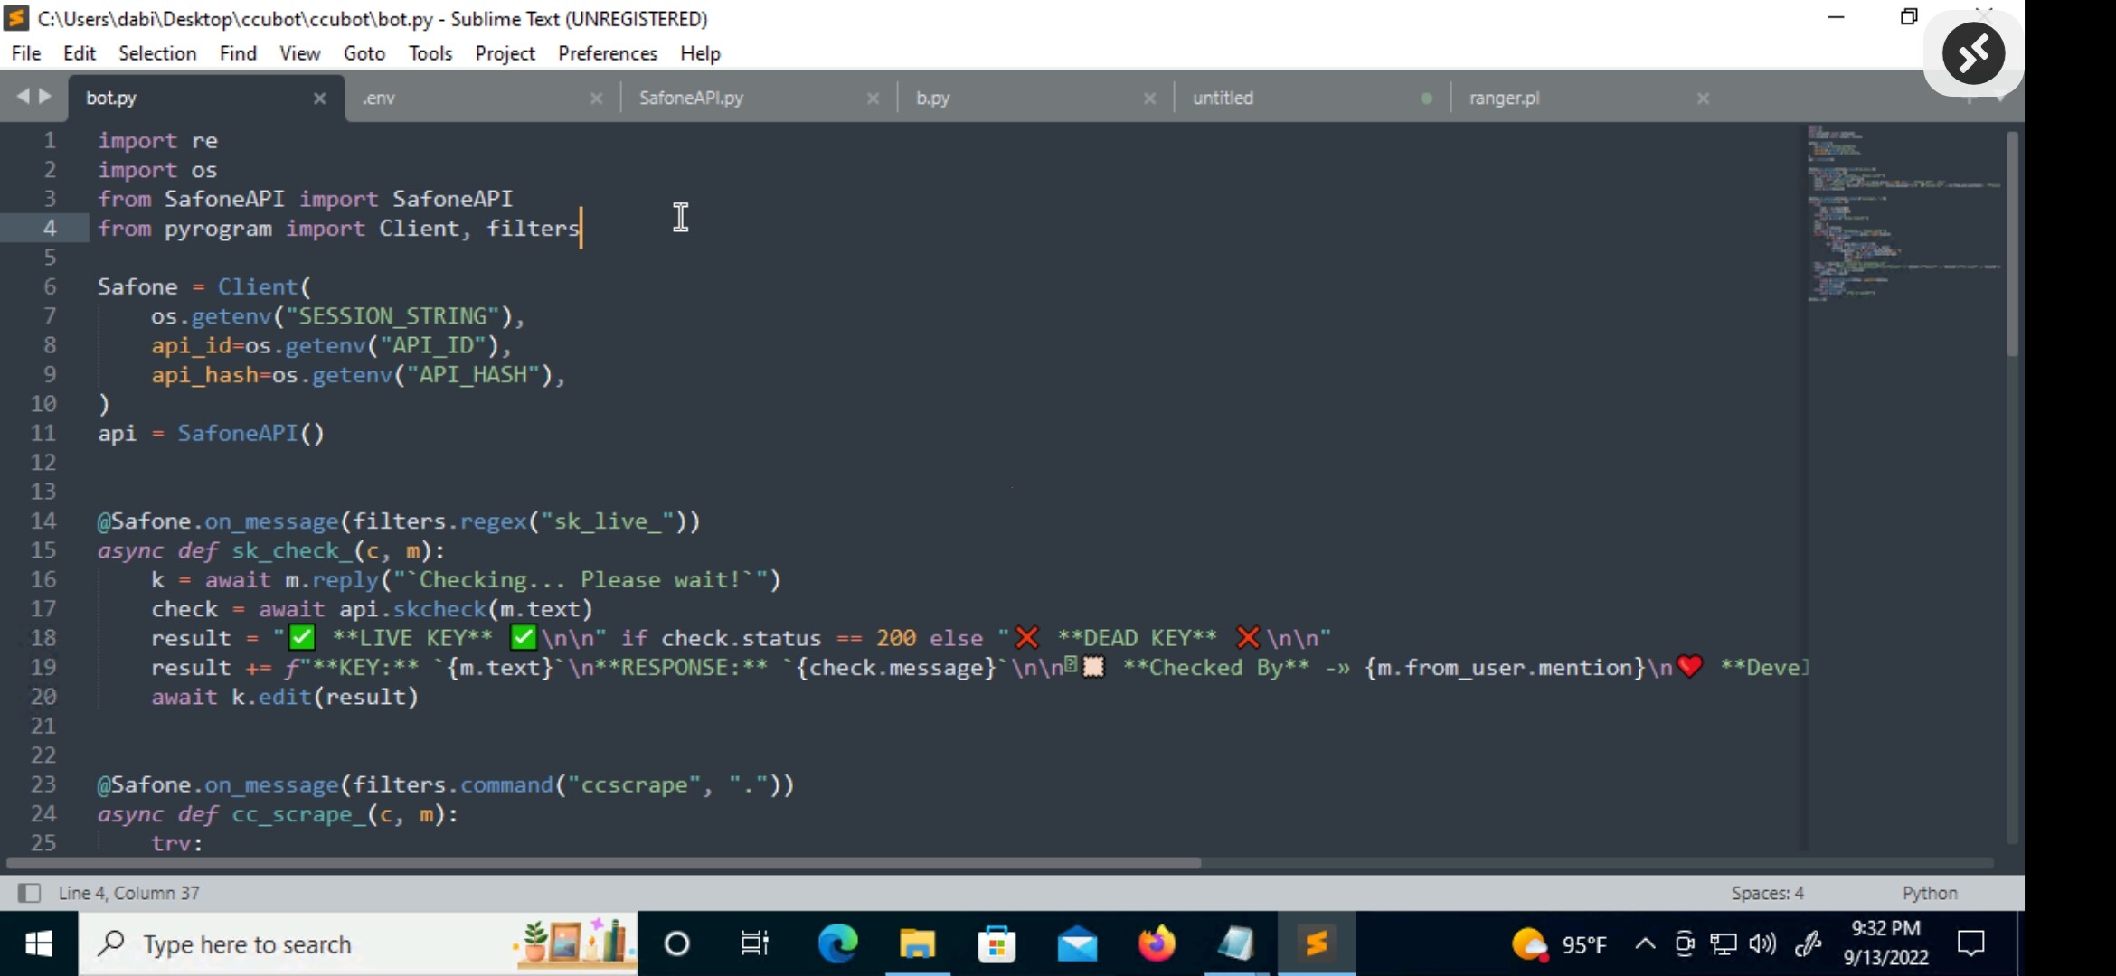Viewport: 2116px width, 976px height.
Task: Toggle the side bar icon in status bar
Action: click(29, 893)
